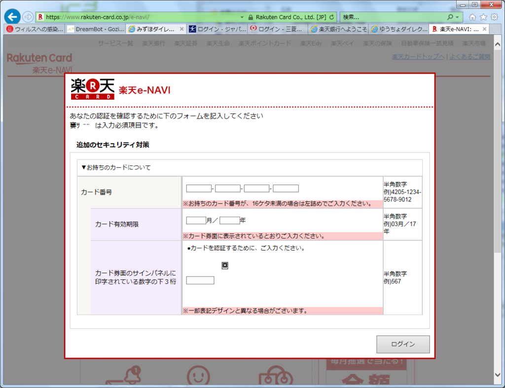Image resolution: width=505 pixels, height=388 pixels.
Task: Click the page scrollbar up arrow
Action: [497, 44]
